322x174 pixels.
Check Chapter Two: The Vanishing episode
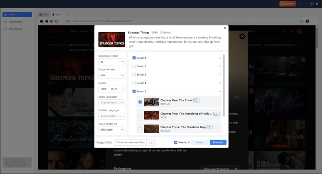[x=140, y=115]
